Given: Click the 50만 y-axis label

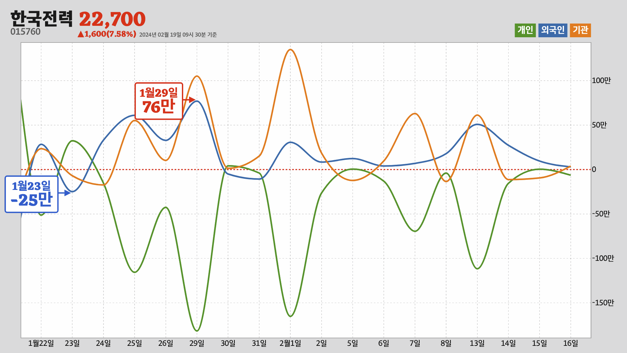Looking at the screenshot, I should [599, 125].
